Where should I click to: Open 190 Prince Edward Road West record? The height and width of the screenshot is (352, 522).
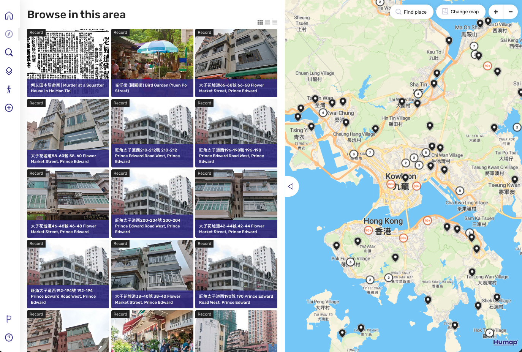[236, 274]
